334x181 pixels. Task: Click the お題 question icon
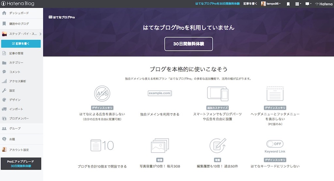point(4,139)
